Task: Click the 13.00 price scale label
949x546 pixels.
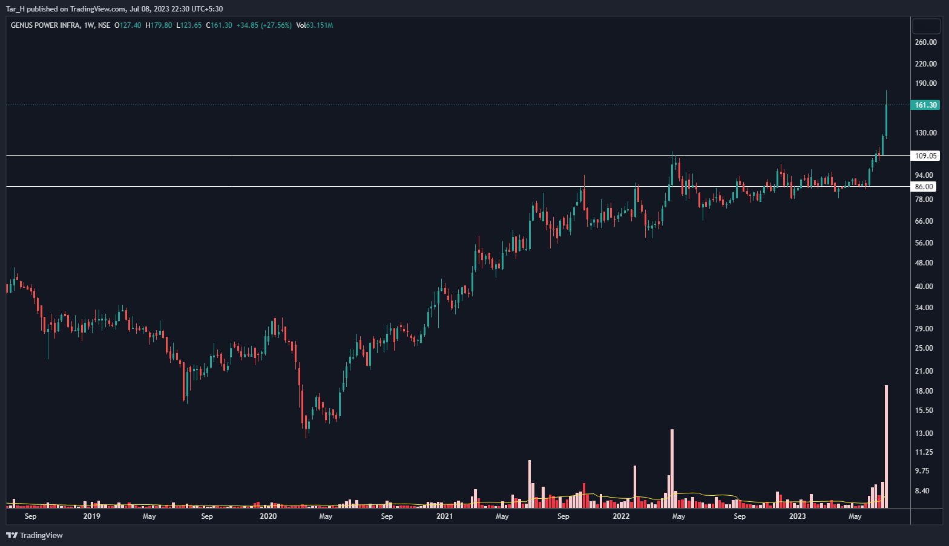Action: click(x=924, y=434)
